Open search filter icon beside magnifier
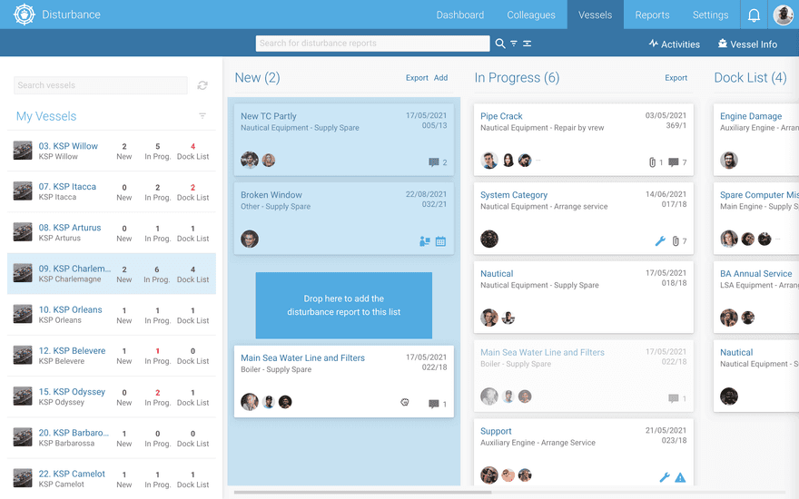 (514, 44)
